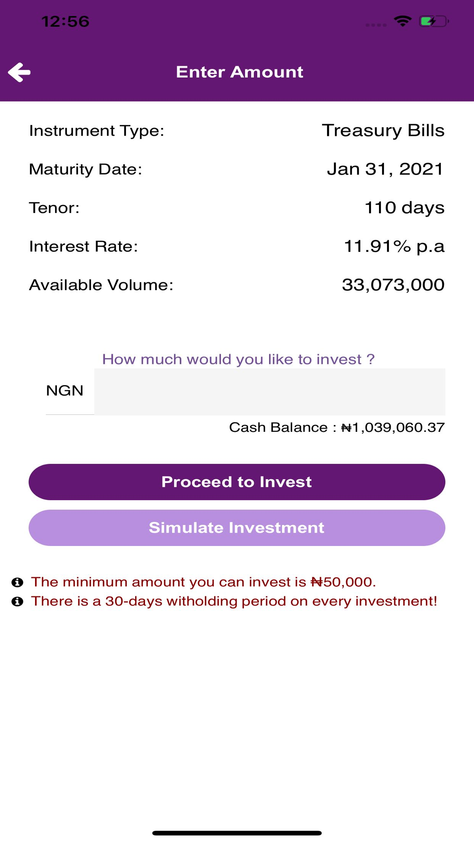474x843 pixels.
Task: Tap the 30-days withholding period notice
Action: click(234, 601)
